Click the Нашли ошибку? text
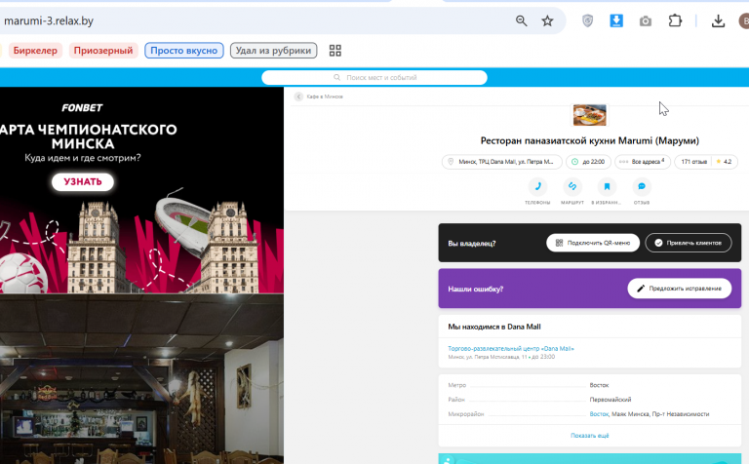749x464 pixels. point(475,289)
